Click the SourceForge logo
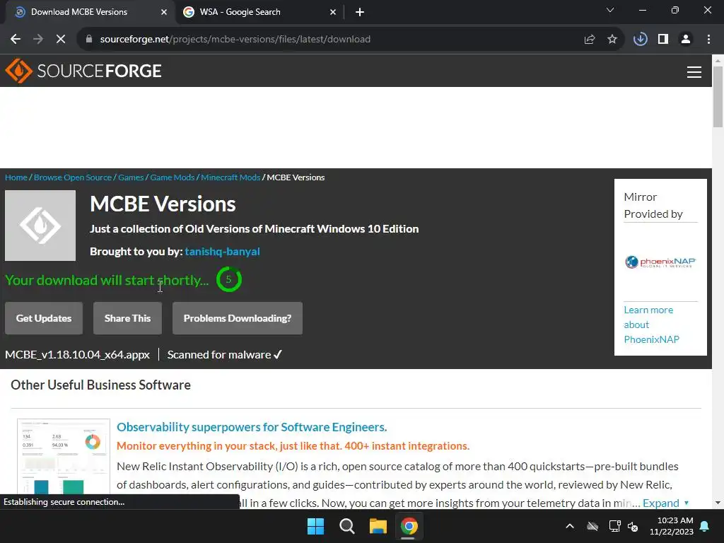The height and width of the screenshot is (543, 724). point(83,71)
